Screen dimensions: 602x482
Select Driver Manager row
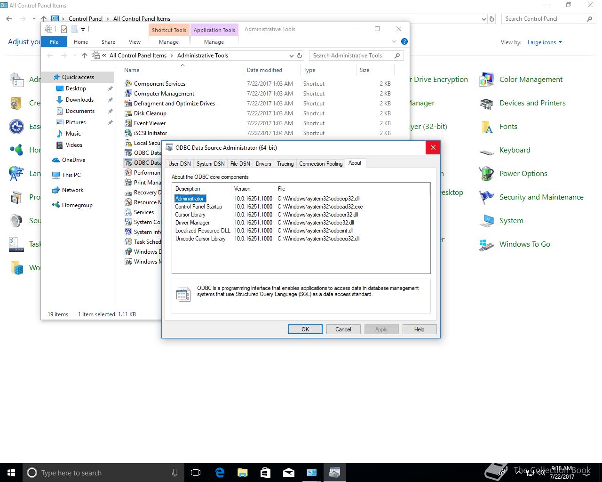tap(301, 223)
